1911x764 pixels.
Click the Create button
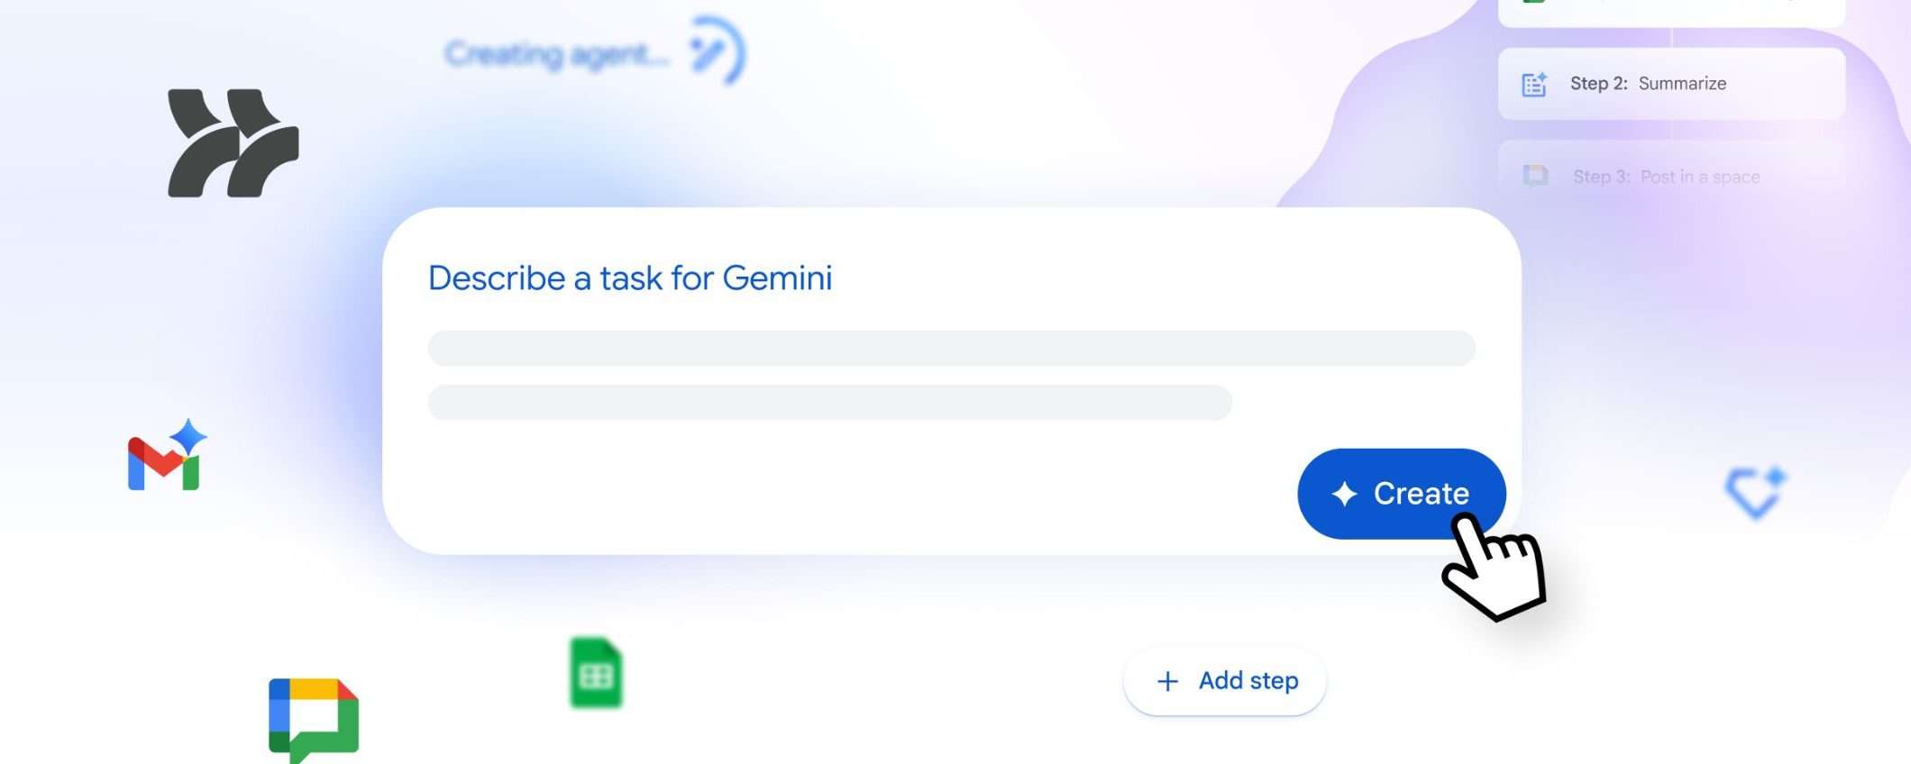pyautogui.click(x=1402, y=494)
